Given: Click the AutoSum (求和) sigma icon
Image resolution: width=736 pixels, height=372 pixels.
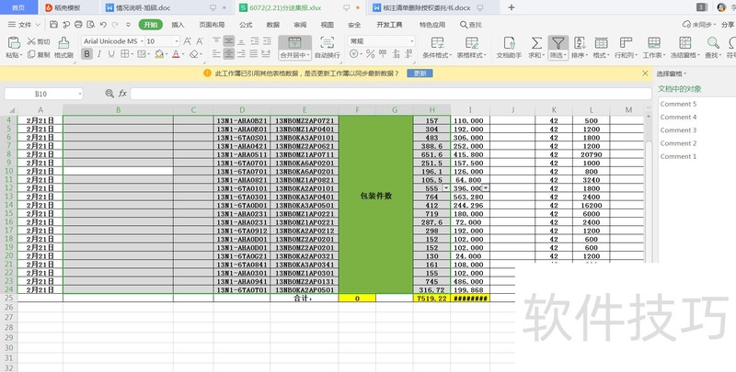Looking at the screenshot, I should click(536, 42).
